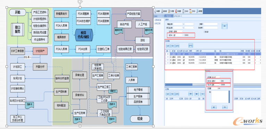This screenshot has width=266, height=129.
Task: Click the red circular toolbar icon
Action: click(x=176, y=11)
